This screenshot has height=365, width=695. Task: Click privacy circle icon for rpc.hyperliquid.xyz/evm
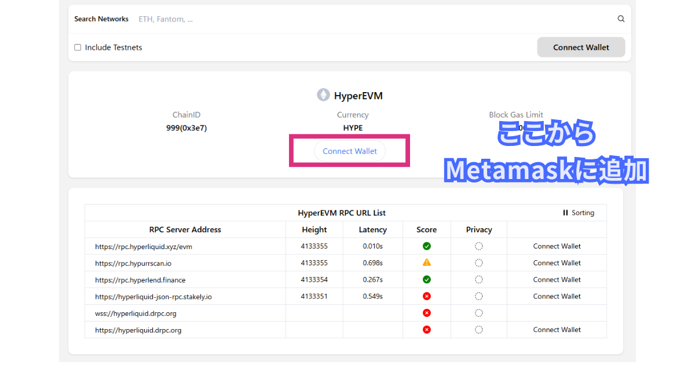479,246
